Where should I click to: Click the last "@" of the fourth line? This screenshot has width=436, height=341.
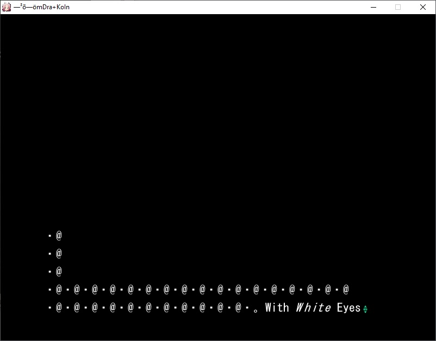click(x=346, y=289)
